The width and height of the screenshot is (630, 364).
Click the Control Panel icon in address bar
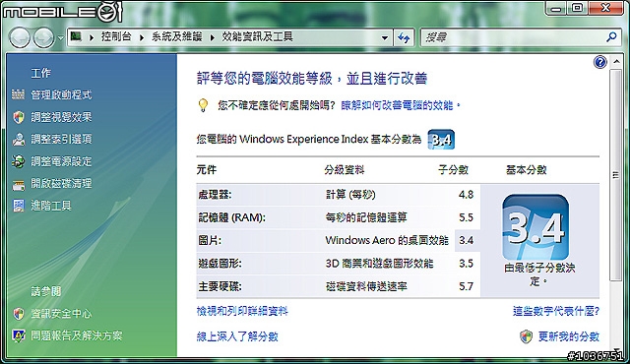(x=76, y=37)
